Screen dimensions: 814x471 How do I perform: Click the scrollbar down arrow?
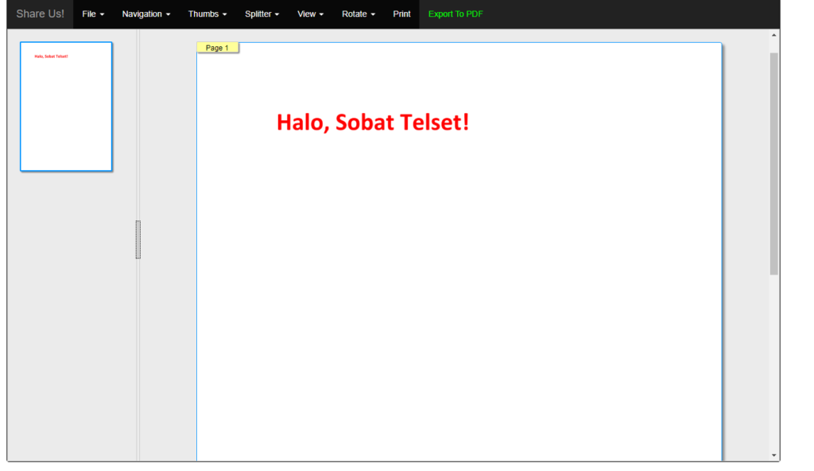[x=773, y=454]
